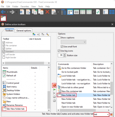The height and width of the screenshot is (117, 115).
Task: Select the Control panel item
Action: (x=13, y=83)
